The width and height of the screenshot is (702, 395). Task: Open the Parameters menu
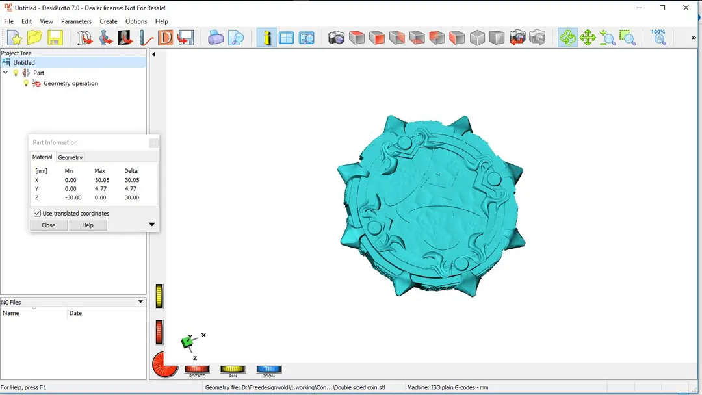point(76,21)
